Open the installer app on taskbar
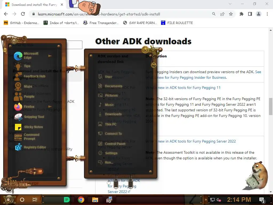Screen dimensions: 273x205 109,200
